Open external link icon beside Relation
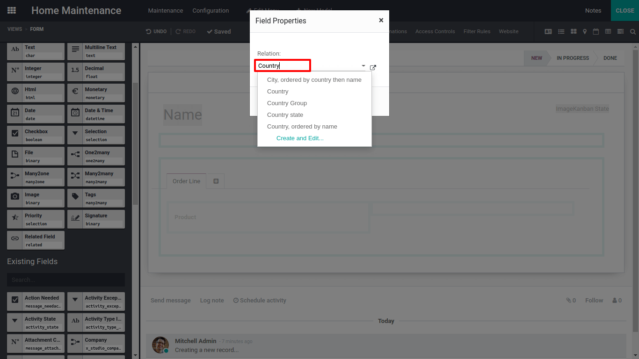Screen dimensions: 639x359 373,67
